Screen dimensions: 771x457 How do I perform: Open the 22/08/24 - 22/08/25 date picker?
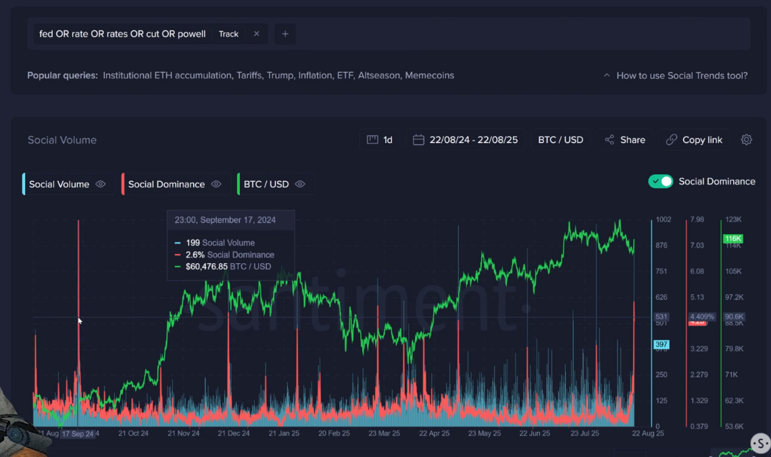(x=473, y=140)
